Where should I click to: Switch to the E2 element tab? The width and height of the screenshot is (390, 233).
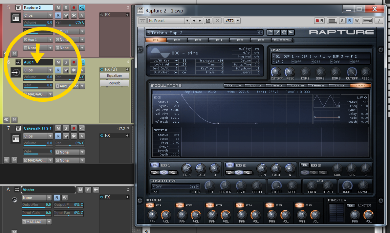(177, 40)
